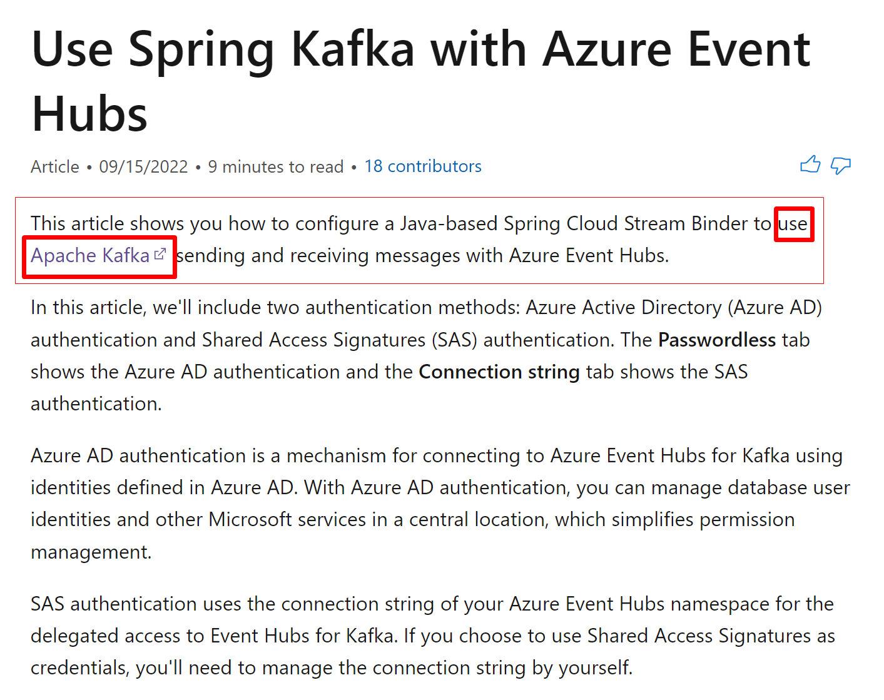
Task: Open the 18 contributors list
Action: (423, 166)
